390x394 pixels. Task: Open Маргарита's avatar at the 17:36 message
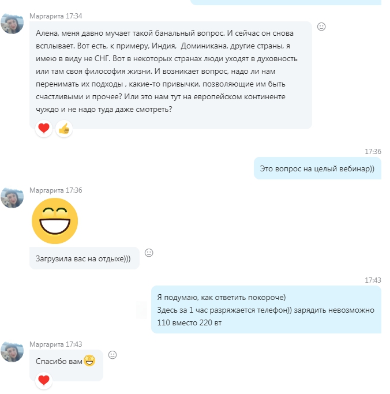[x=12, y=198]
